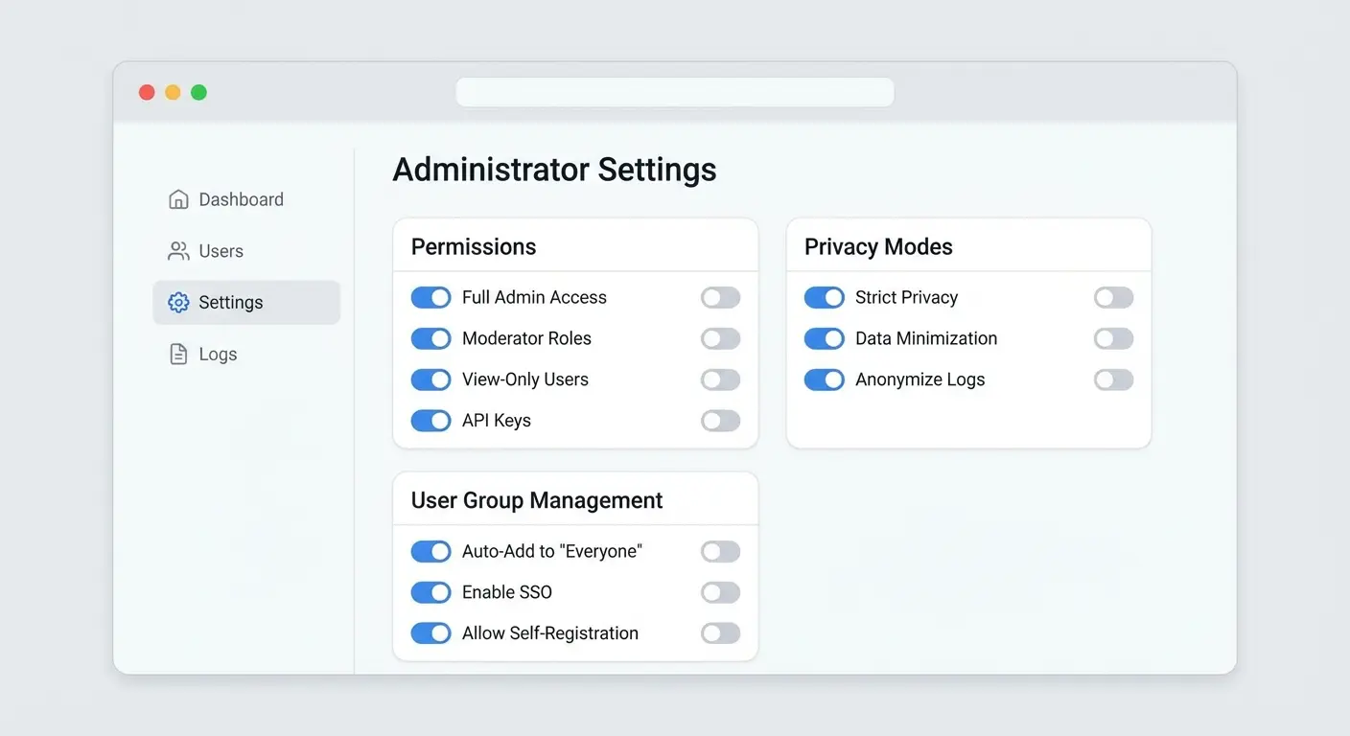This screenshot has height=736, width=1350.
Task: Disable the API Keys switch
Action: tap(431, 420)
